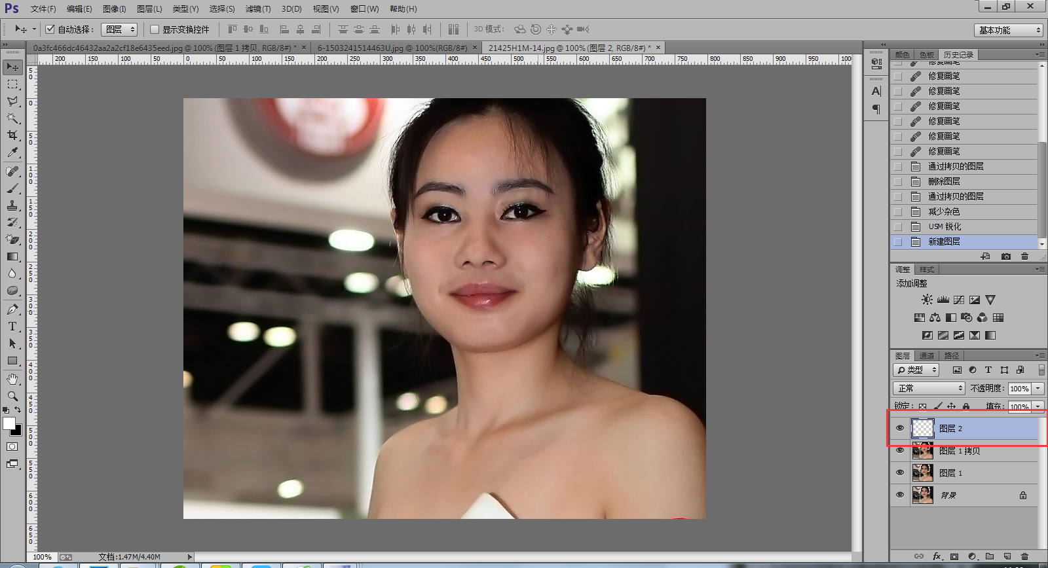Set history brush source for 减少杂色
This screenshot has width=1048, height=568.
pyautogui.click(x=898, y=211)
